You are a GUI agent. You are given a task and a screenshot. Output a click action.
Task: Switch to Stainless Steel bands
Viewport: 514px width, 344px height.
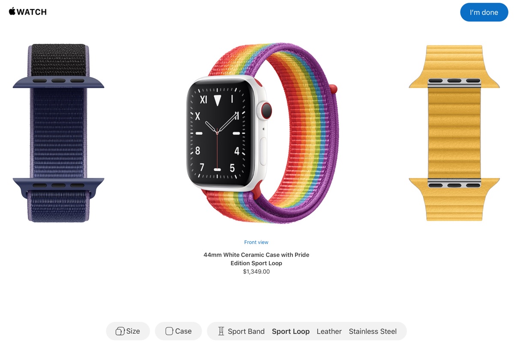tap(373, 331)
